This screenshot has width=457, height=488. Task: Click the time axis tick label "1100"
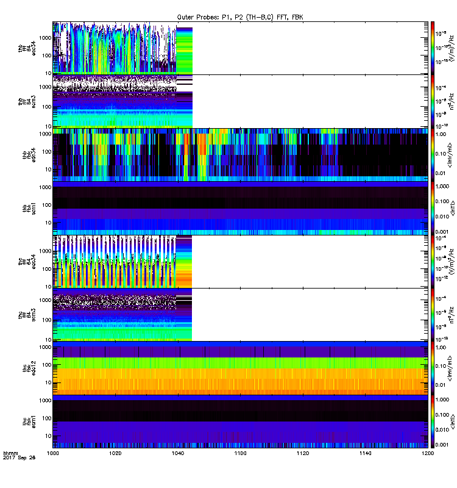tap(240, 453)
